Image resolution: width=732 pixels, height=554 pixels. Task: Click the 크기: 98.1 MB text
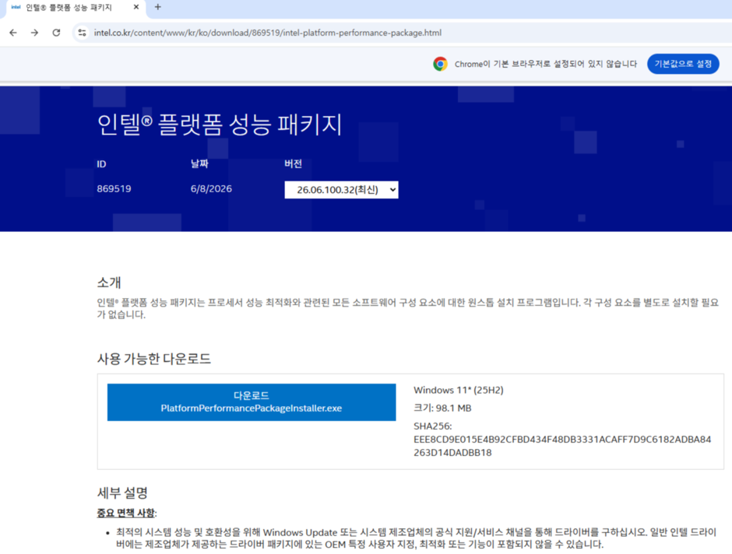pyautogui.click(x=442, y=408)
